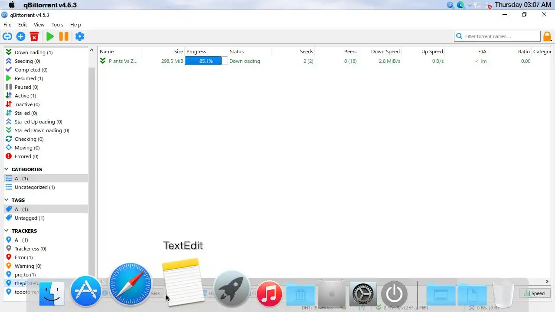Click the sidebar scroll up arrow
Image resolution: width=555 pixels, height=312 pixels.
(x=91, y=50)
